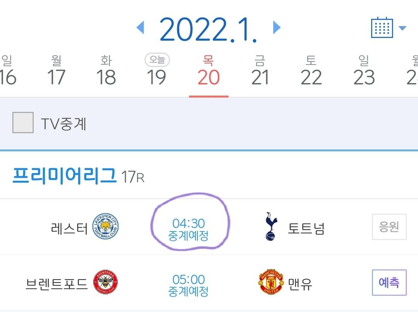Select Sunday 23 date

pyautogui.click(x=364, y=72)
